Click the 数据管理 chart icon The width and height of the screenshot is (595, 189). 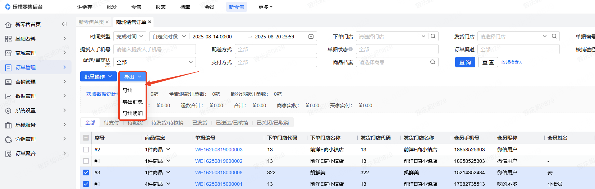coord(8,96)
